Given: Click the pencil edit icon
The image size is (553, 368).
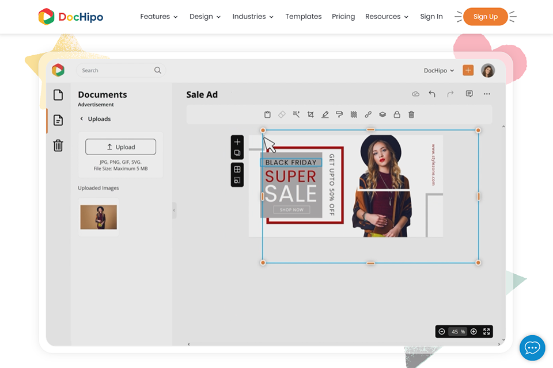Looking at the screenshot, I should [x=325, y=114].
